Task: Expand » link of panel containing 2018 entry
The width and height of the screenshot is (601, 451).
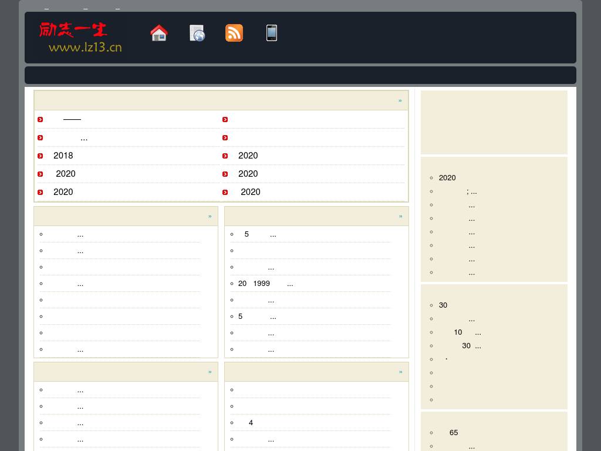Action: 400,100
